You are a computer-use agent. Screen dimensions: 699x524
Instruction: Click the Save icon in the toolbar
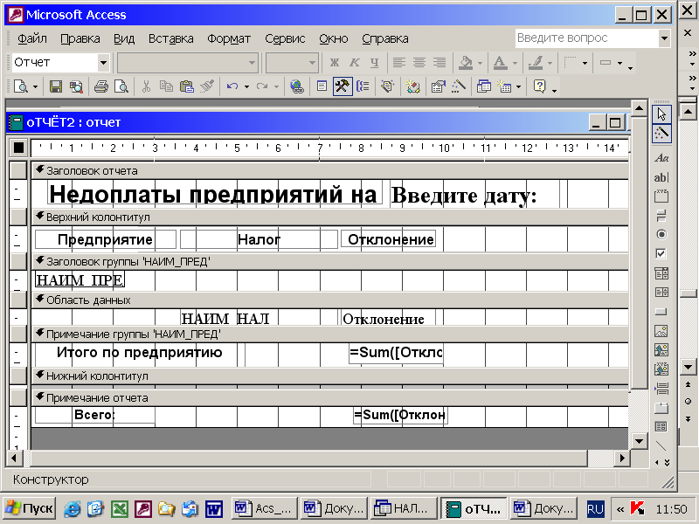(56, 86)
